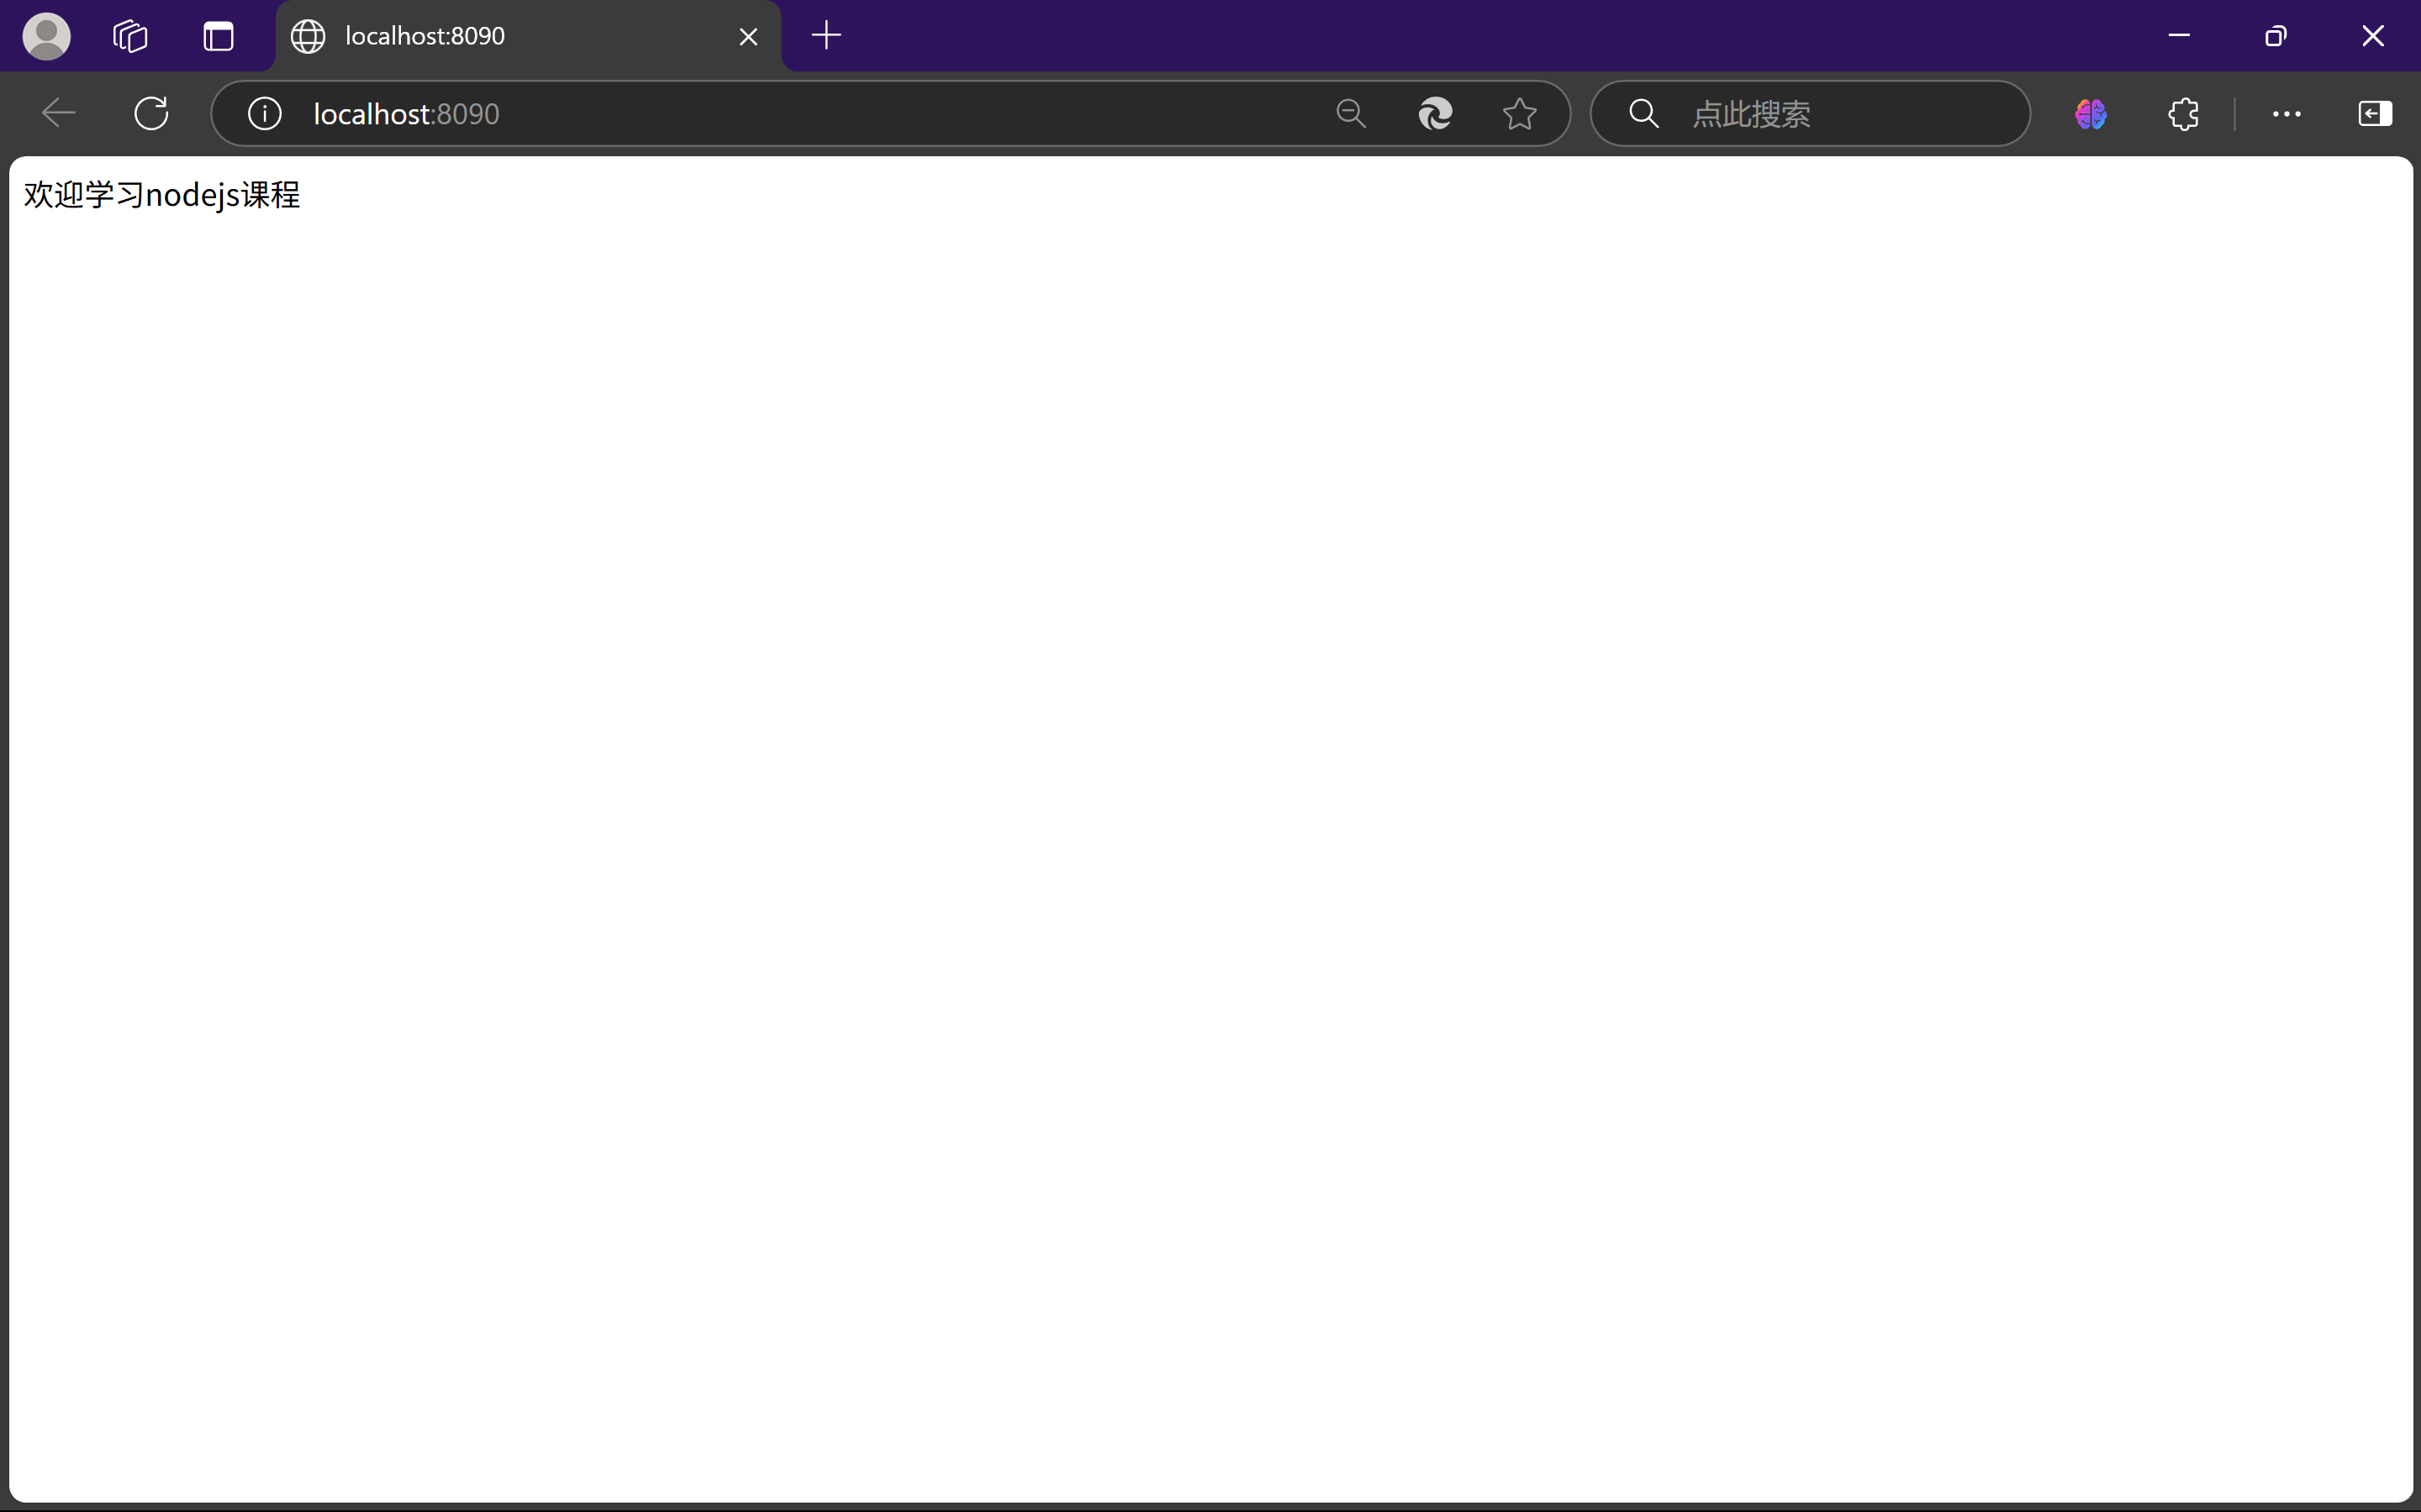2421x1512 pixels.
Task: Toggle the sidebar panel icon
Action: (2375, 113)
